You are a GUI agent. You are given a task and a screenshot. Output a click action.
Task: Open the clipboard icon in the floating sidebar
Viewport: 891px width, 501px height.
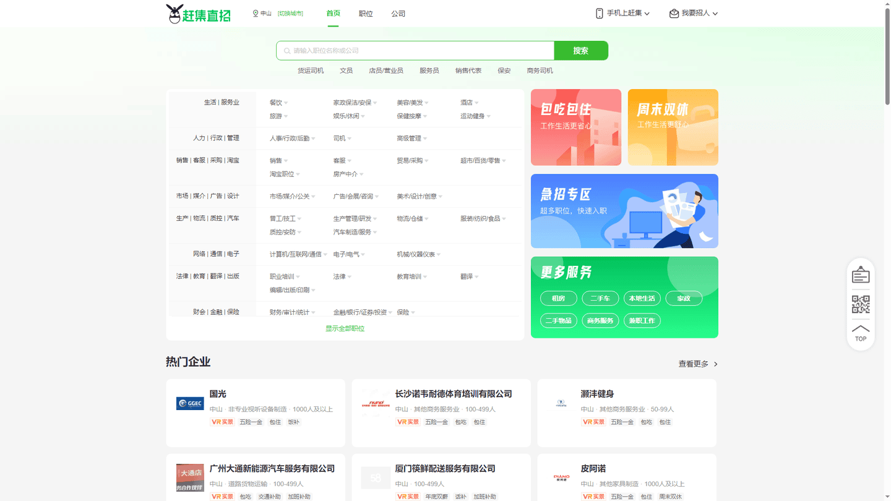point(861,275)
